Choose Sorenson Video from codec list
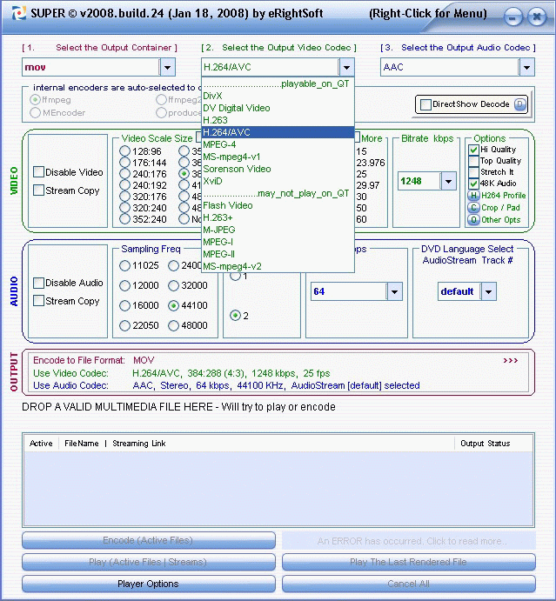This screenshot has width=556, height=601. (237, 169)
